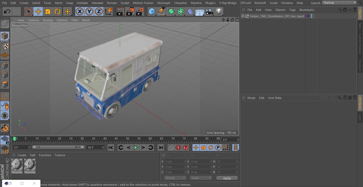363x187 pixels.
Task: Toggle Snap with the magnet icon
Action: (5, 128)
